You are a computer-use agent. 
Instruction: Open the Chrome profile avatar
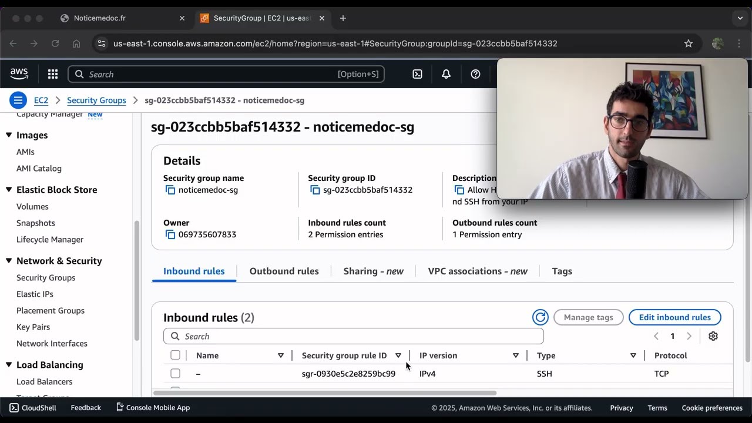click(x=717, y=43)
